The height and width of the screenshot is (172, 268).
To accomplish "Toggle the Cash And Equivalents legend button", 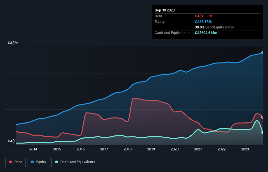I will 75,162.
